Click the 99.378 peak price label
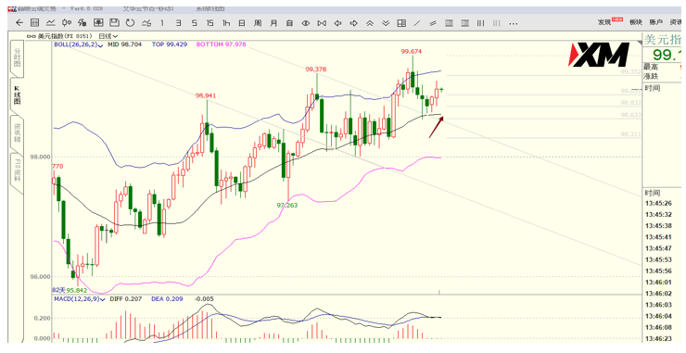This screenshot has height=353, width=686. 316,69
